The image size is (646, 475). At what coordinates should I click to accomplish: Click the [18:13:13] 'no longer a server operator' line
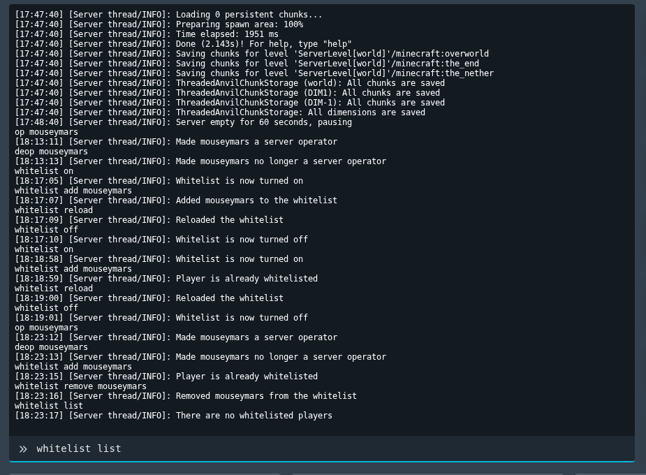point(200,161)
